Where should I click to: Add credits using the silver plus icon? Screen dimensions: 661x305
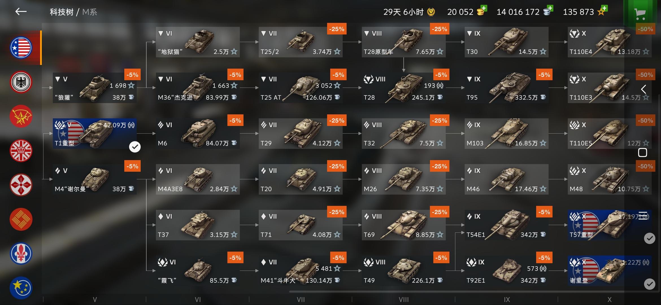click(x=548, y=11)
